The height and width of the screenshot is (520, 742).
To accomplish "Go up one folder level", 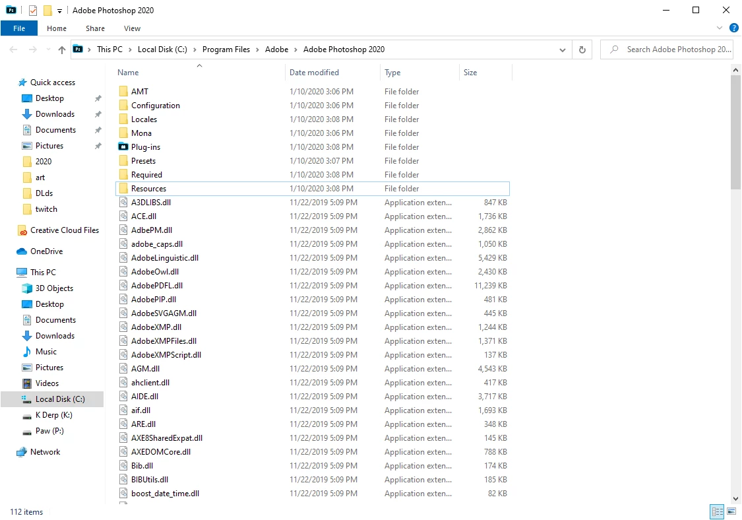I will click(61, 49).
